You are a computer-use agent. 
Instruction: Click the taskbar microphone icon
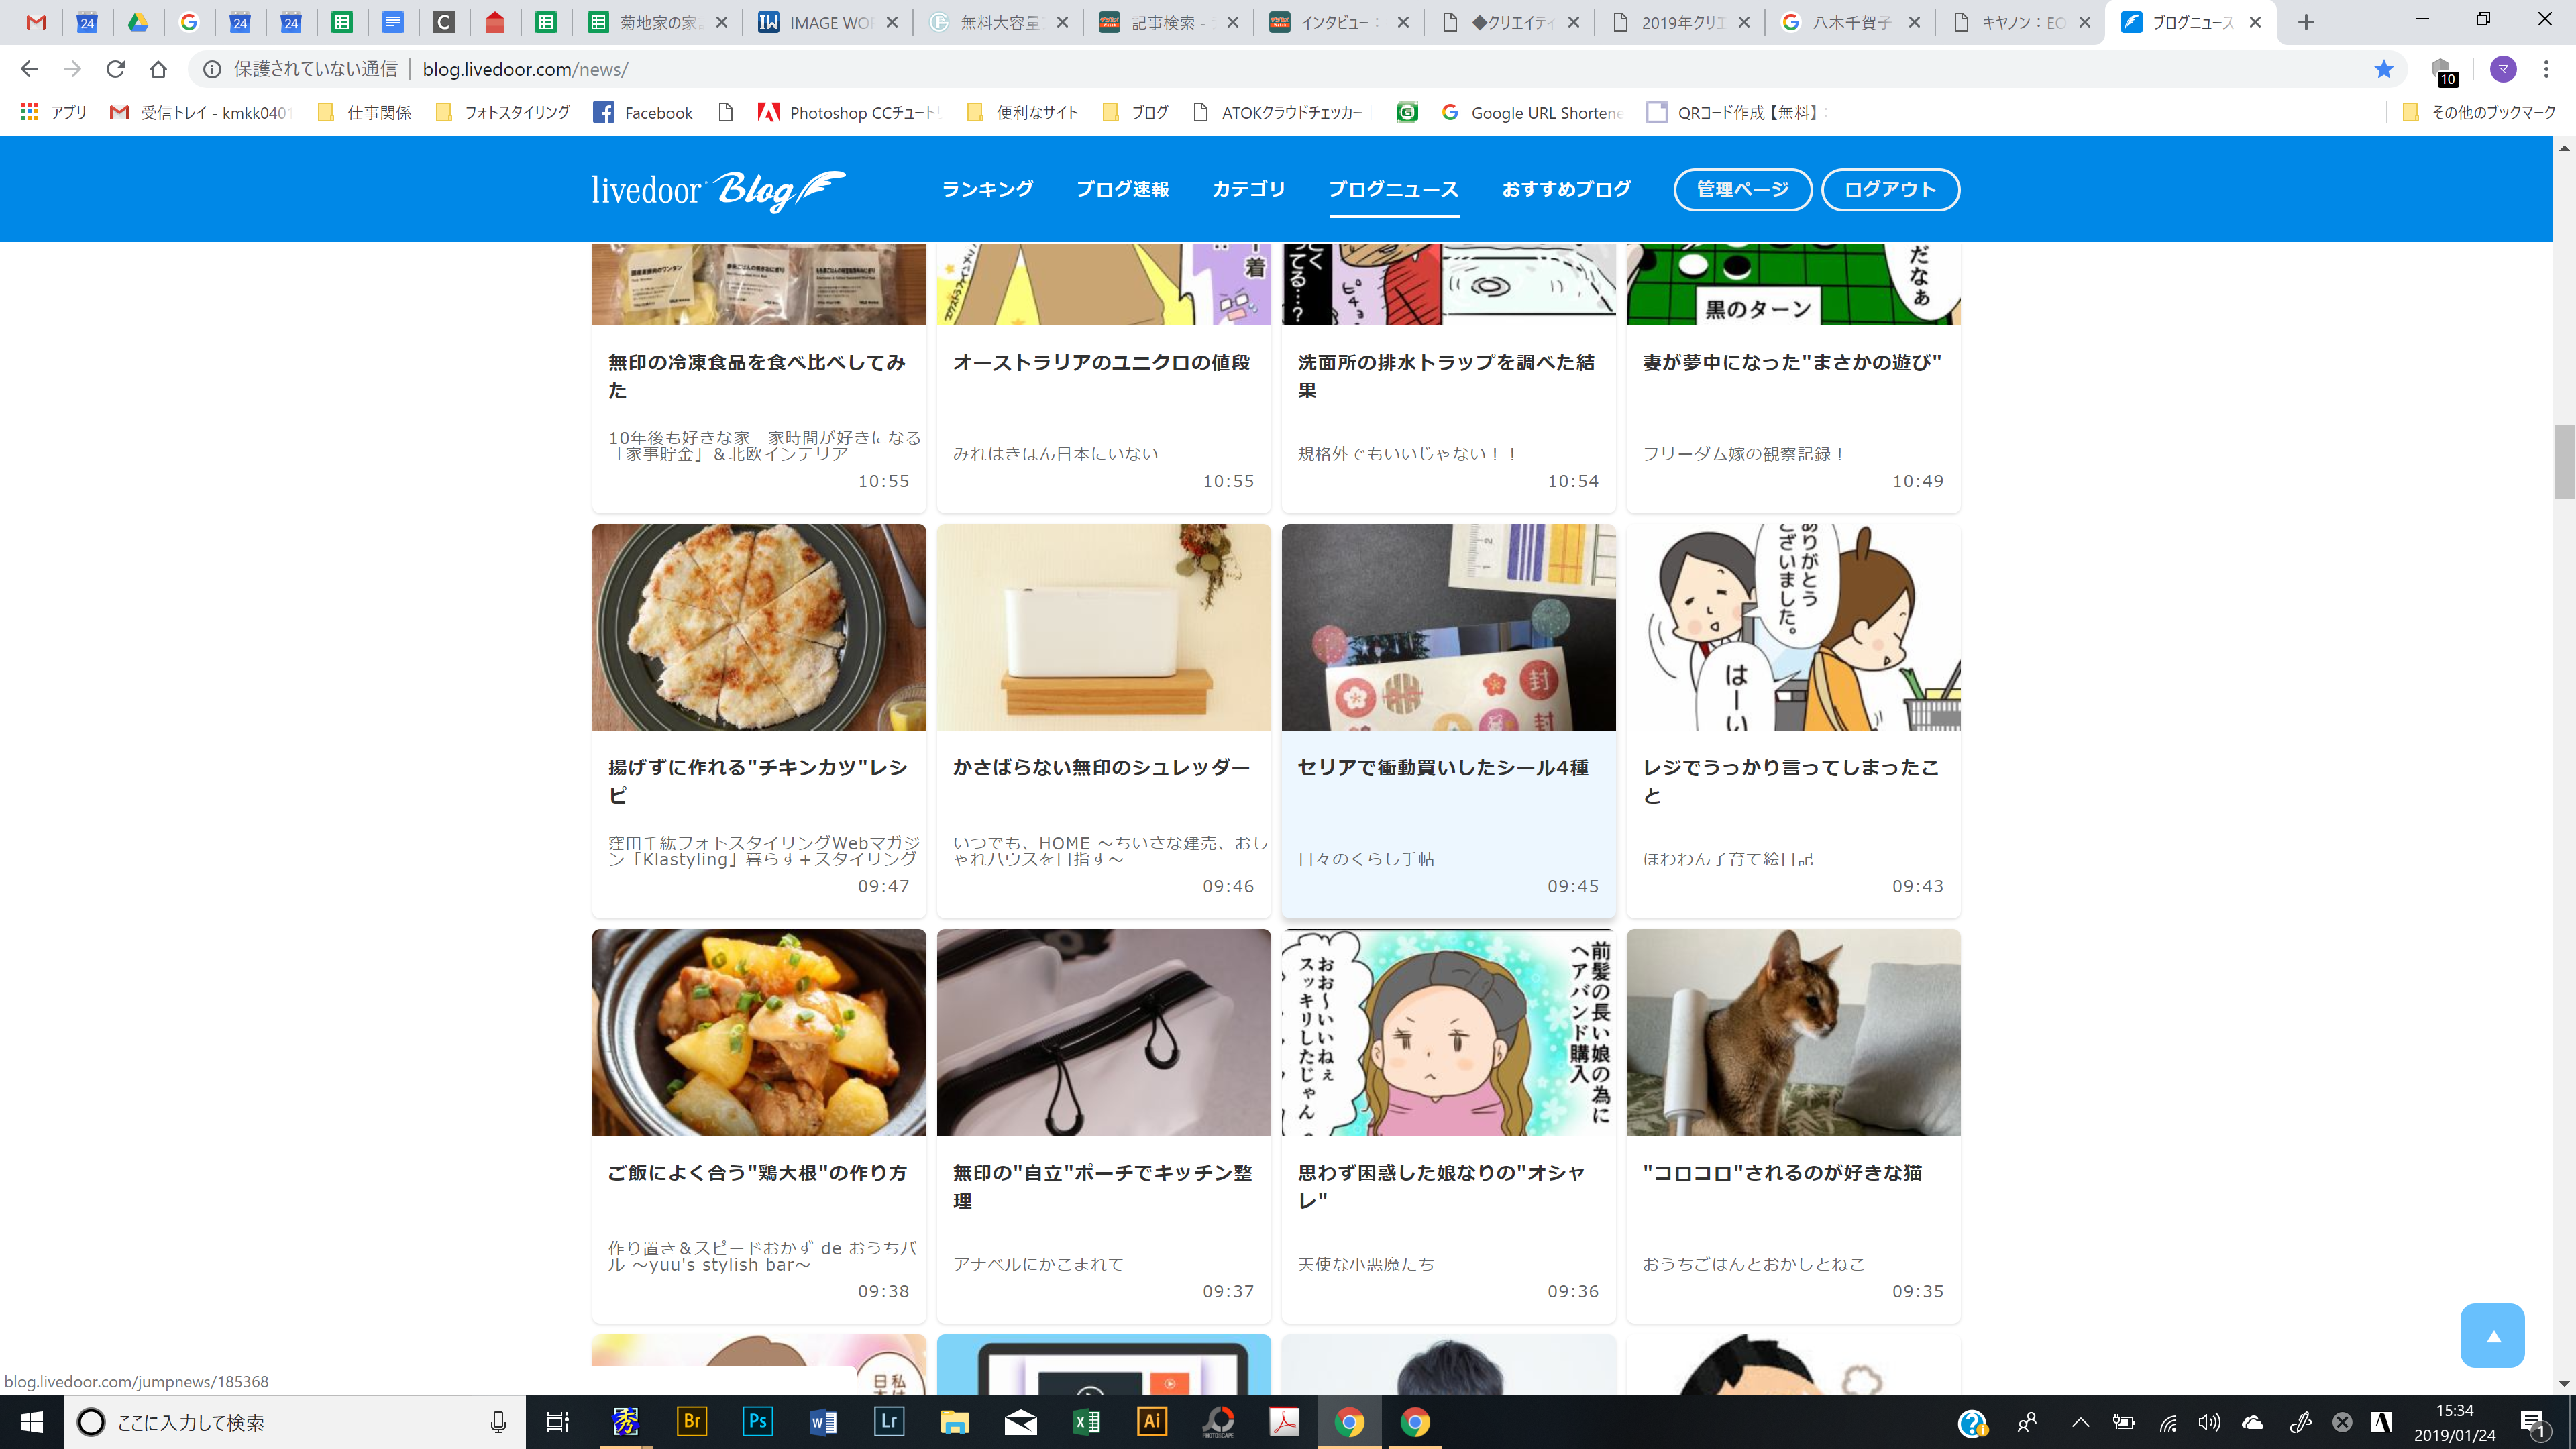tap(498, 1422)
